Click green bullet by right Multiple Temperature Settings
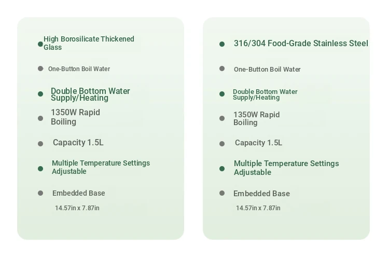Screen dimensions: 389x259 222,169
